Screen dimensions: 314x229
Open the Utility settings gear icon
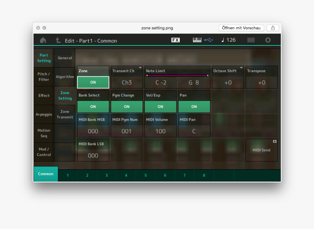click(x=268, y=40)
